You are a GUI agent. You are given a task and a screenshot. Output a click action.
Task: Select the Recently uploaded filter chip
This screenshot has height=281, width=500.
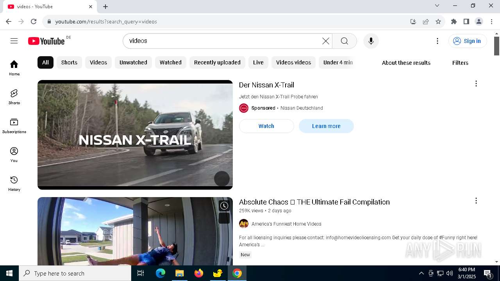(217, 62)
